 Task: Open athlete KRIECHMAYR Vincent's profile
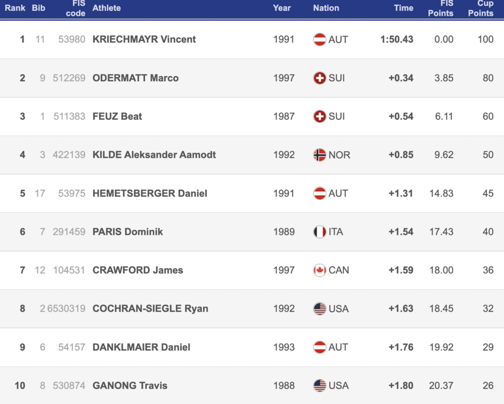click(x=144, y=39)
